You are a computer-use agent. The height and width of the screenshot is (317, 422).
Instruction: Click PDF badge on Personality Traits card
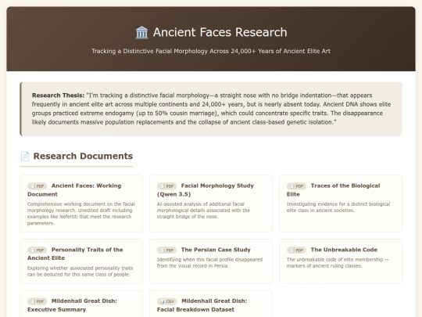[38, 250]
